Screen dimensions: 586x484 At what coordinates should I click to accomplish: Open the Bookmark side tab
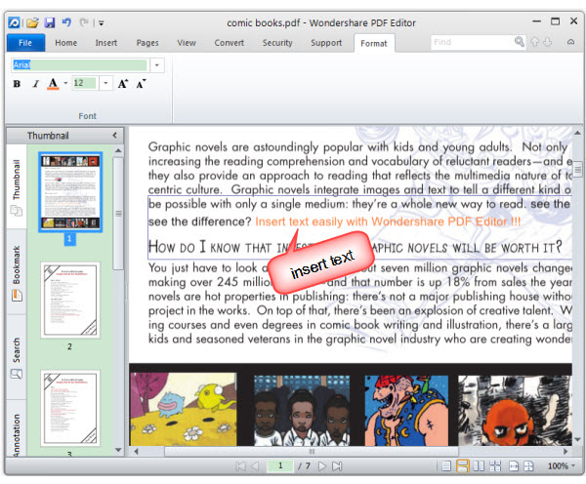click(16, 272)
